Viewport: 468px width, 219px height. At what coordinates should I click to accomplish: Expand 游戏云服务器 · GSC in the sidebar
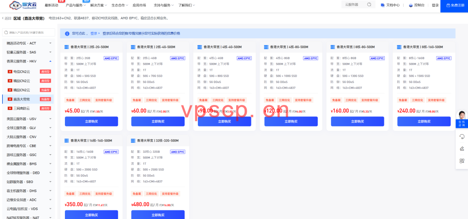coord(28,155)
